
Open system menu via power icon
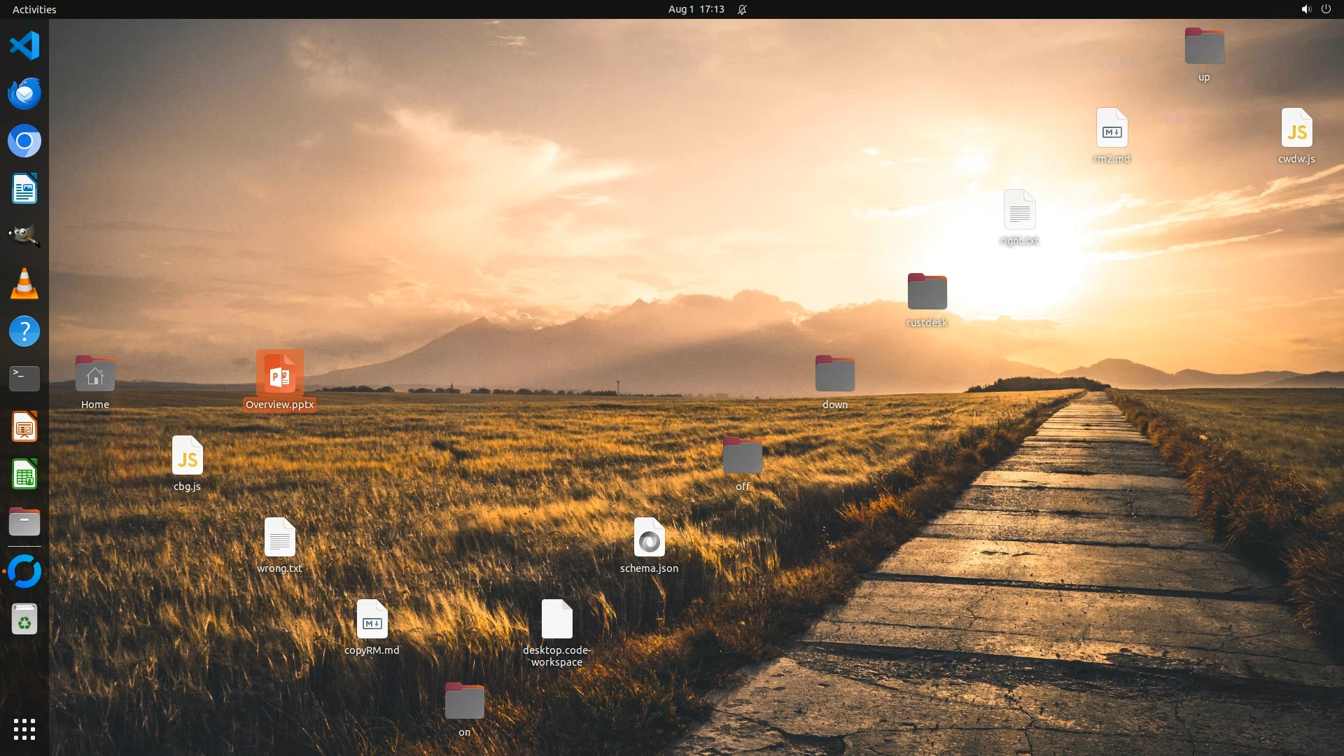click(x=1326, y=9)
